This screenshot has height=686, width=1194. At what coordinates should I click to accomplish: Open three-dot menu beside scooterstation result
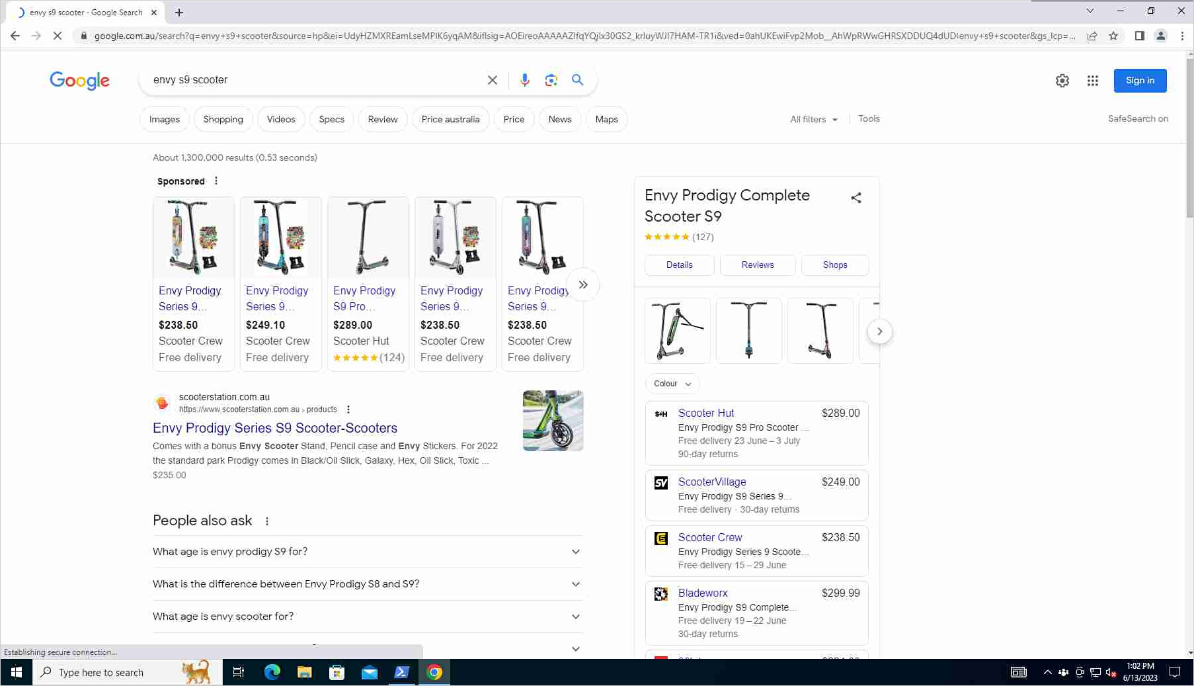[348, 409]
